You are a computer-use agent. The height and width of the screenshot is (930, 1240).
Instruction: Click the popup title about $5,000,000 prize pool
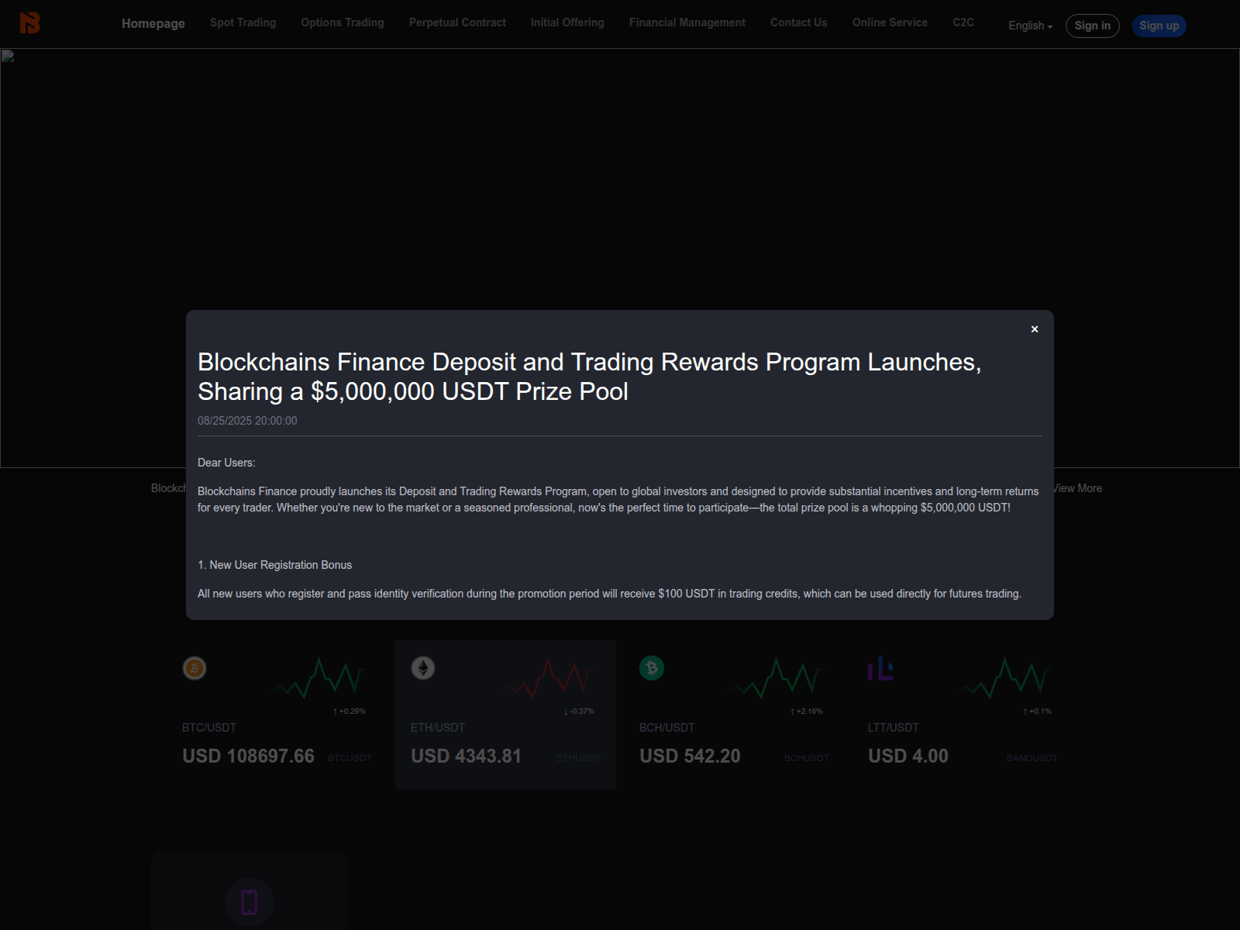pyautogui.click(x=590, y=377)
